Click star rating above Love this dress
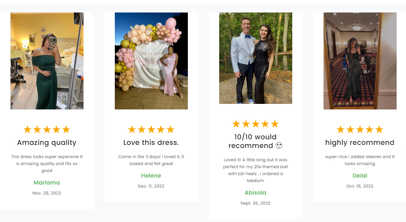Screen dimensions: 406x222 coord(151,129)
